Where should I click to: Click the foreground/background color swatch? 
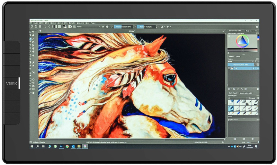pyautogui.click(x=65, y=27)
